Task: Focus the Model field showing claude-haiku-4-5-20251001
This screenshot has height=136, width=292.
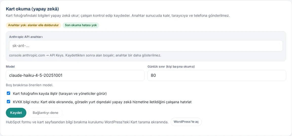Action: click(75, 75)
